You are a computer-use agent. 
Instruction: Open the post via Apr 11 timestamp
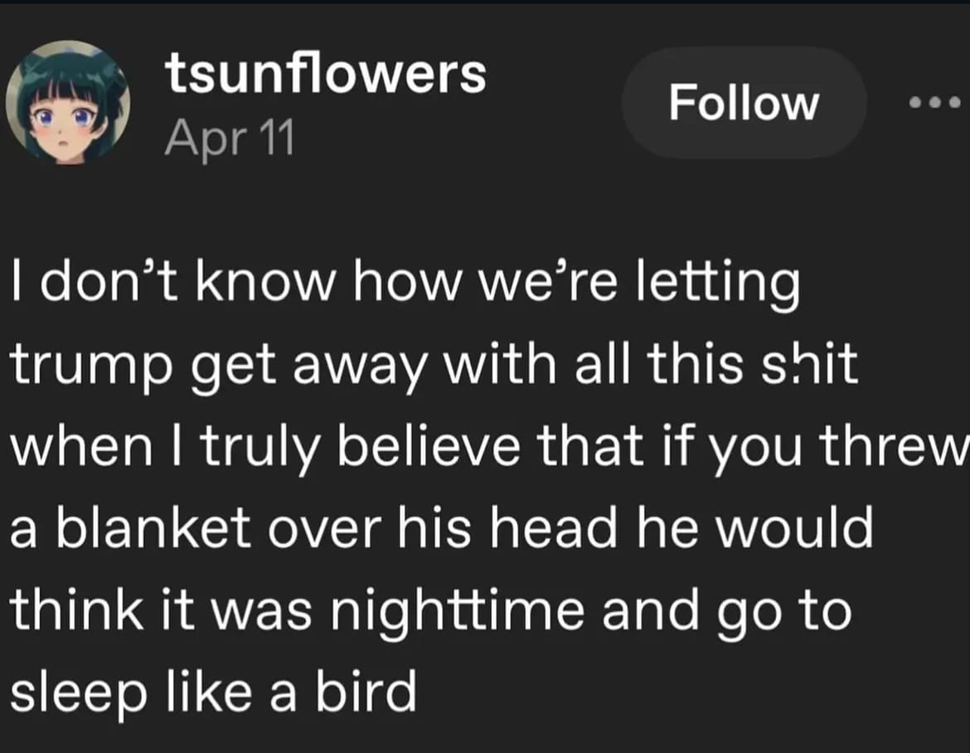(x=230, y=138)
